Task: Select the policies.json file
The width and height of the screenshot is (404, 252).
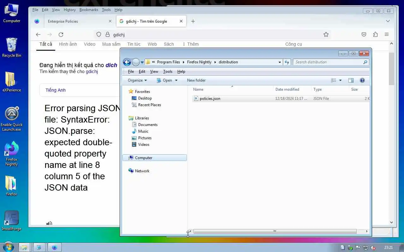Action: (210, 99)
